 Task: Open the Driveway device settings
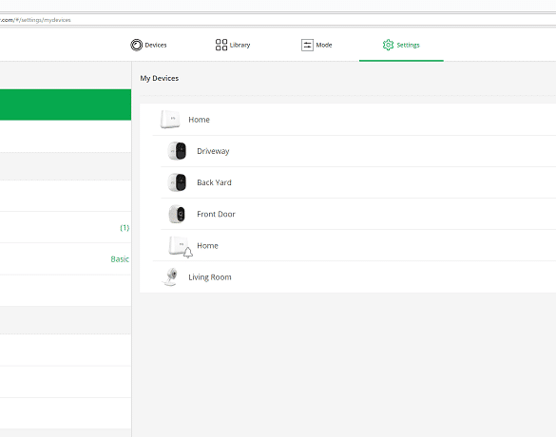tap(358, 151)
